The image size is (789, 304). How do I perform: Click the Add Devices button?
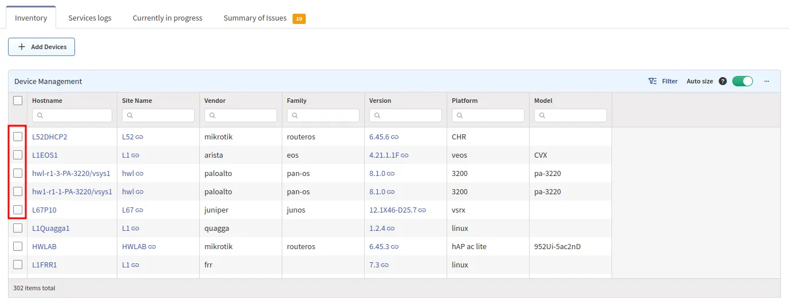[41, 47]
